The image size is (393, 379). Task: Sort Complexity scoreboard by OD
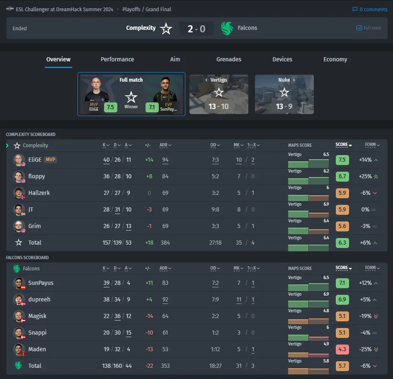[215, 145]
